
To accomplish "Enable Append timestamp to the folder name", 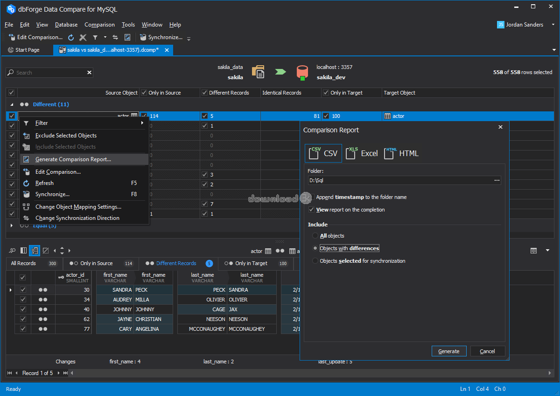I will coord(312,197).
